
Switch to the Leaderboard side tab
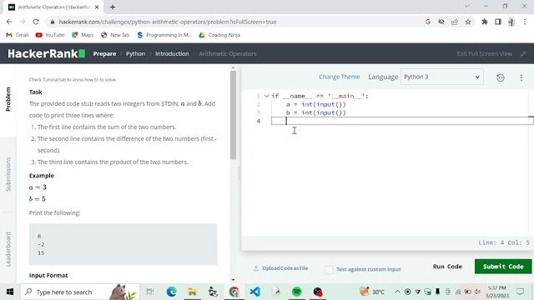8,249
